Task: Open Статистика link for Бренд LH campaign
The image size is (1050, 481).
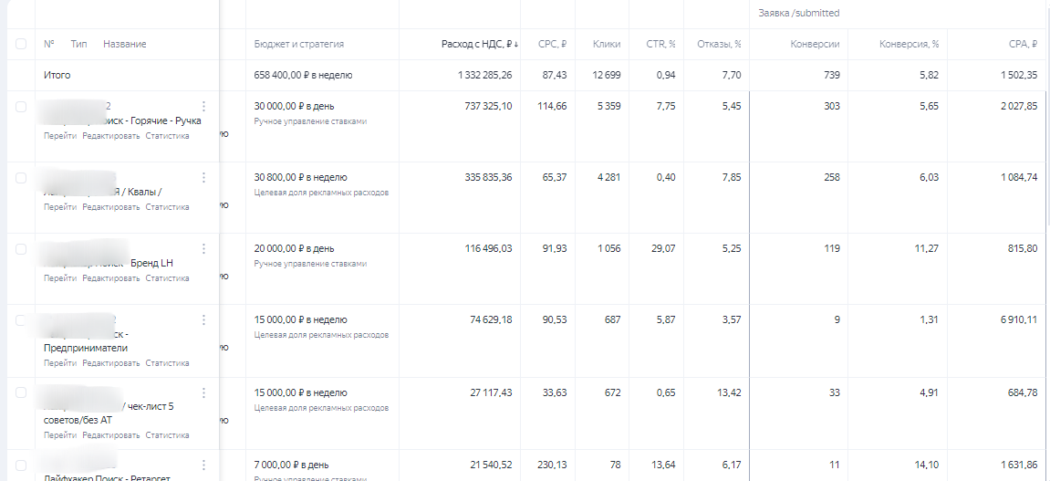Action: coord(168,278)
